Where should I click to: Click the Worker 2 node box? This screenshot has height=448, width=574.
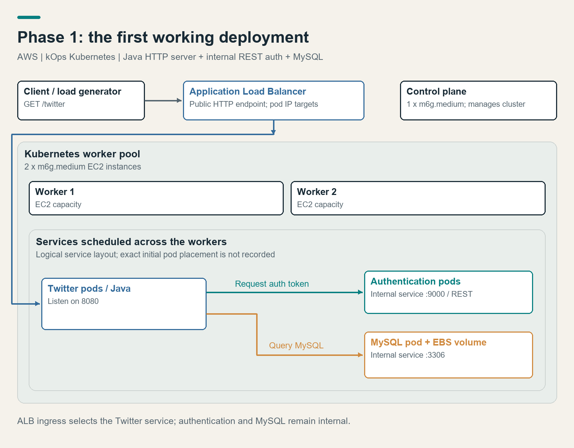point(418,198)
